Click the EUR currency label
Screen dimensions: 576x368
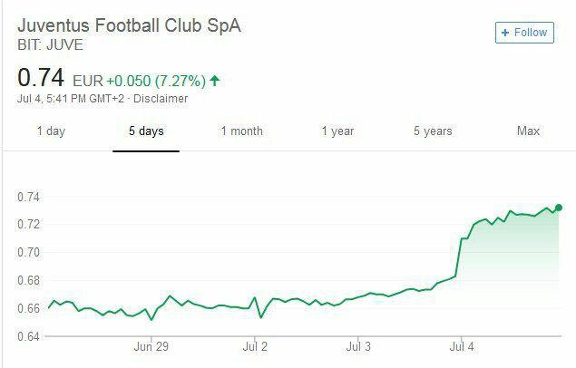(x=88, y=81)
